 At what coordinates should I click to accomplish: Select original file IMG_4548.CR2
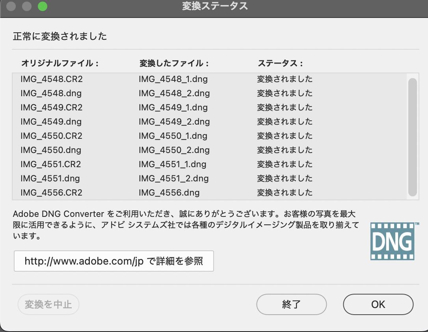tap(52, 79)
